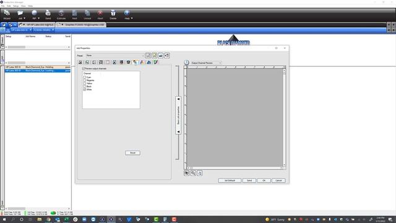Open the File menu
396x223 pixels.
coord(2,6)
